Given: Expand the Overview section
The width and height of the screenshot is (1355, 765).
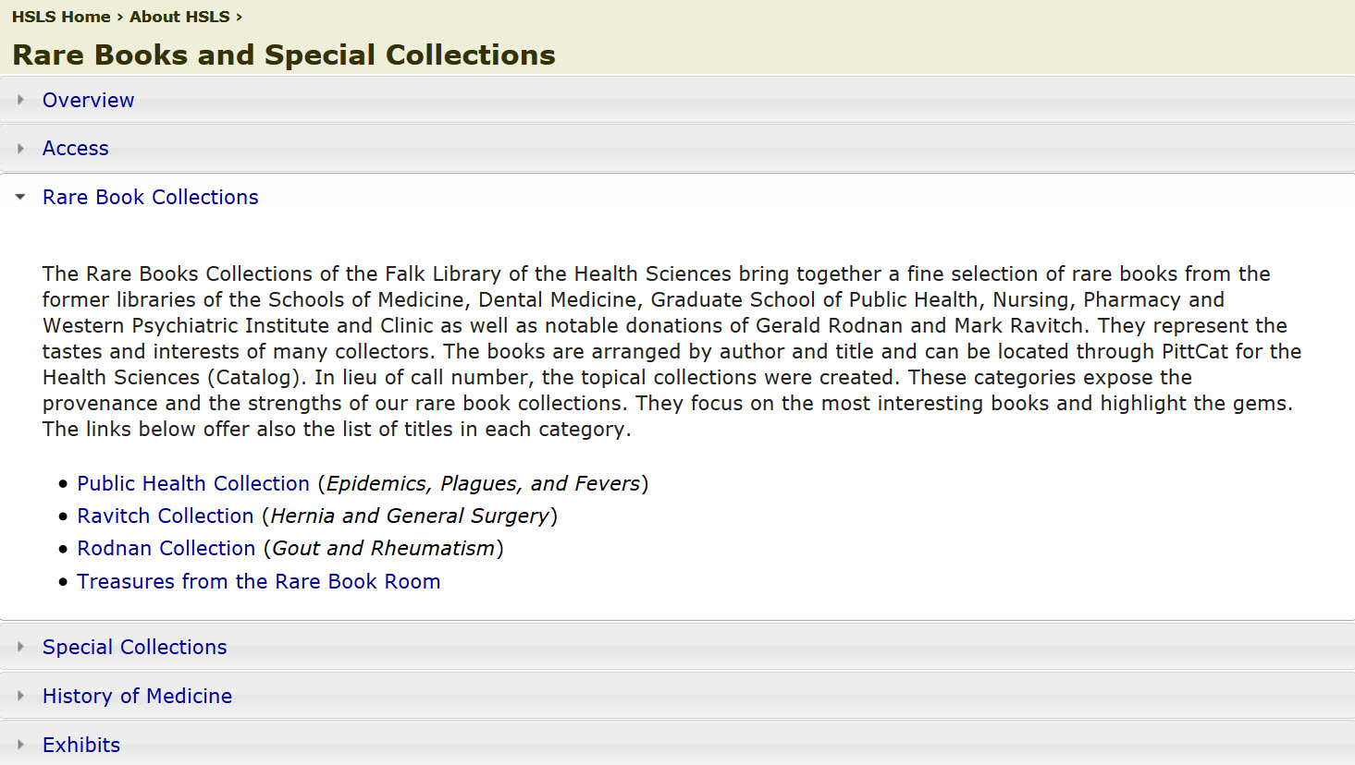Looking at the screenshot, I should pos(88,100).
